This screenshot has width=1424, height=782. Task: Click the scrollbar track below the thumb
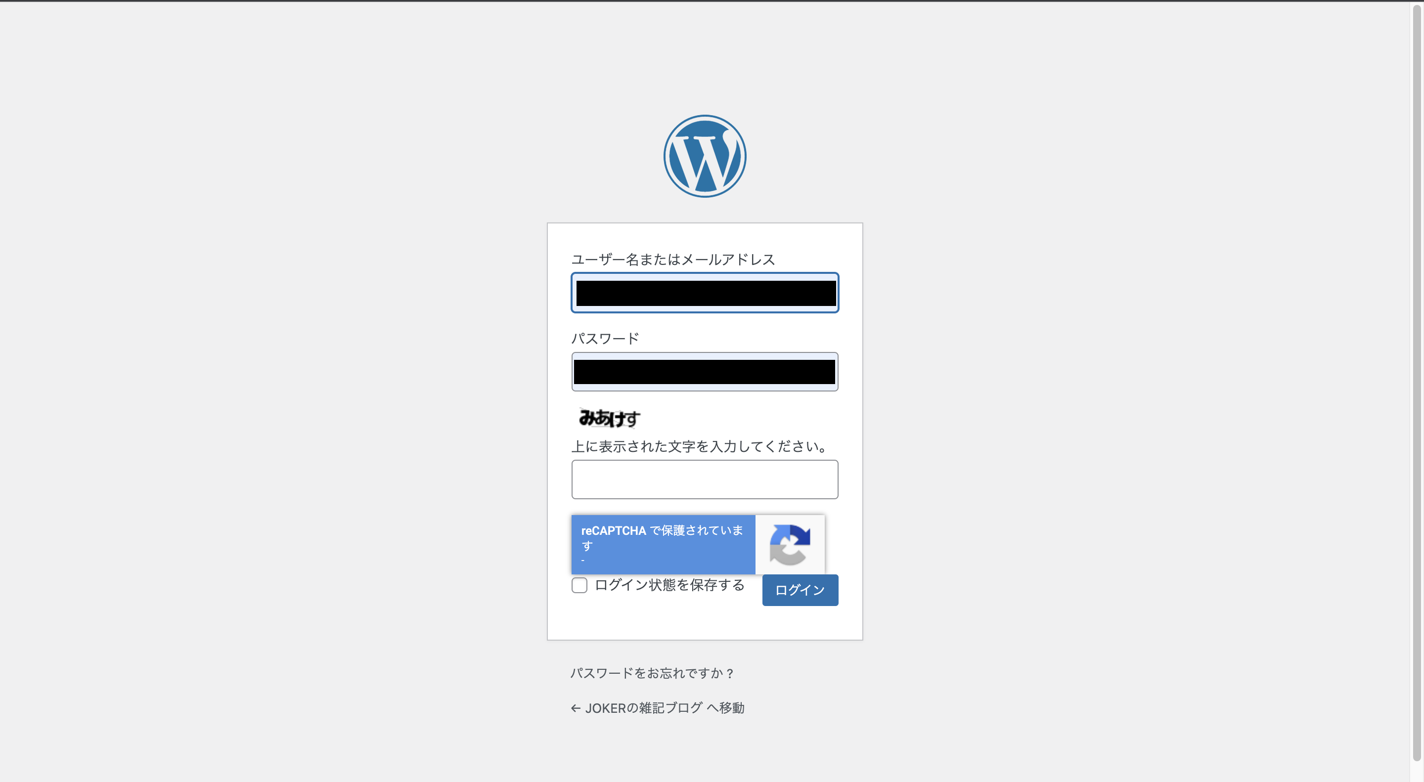click(1417, 771)
